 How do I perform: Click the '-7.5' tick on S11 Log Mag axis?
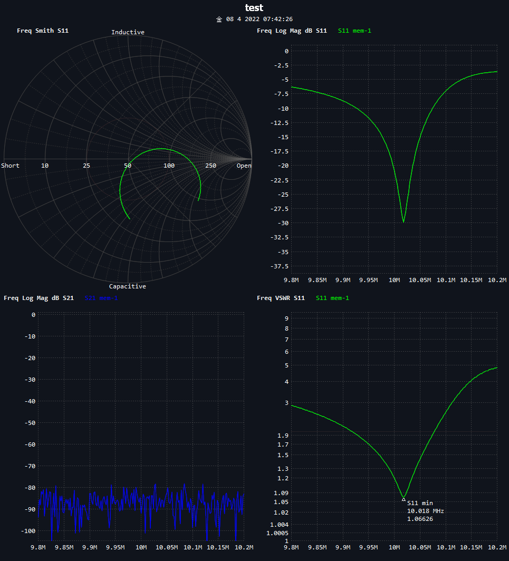click(x=281, y=94)
